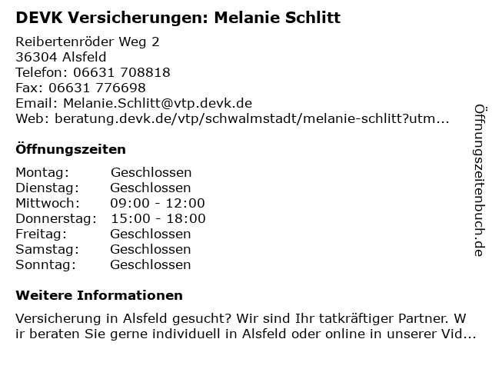Screen dimensions: 492x369
Task: Select the Freitag Geschlossen entry
Action: click(x=103, y=234)
